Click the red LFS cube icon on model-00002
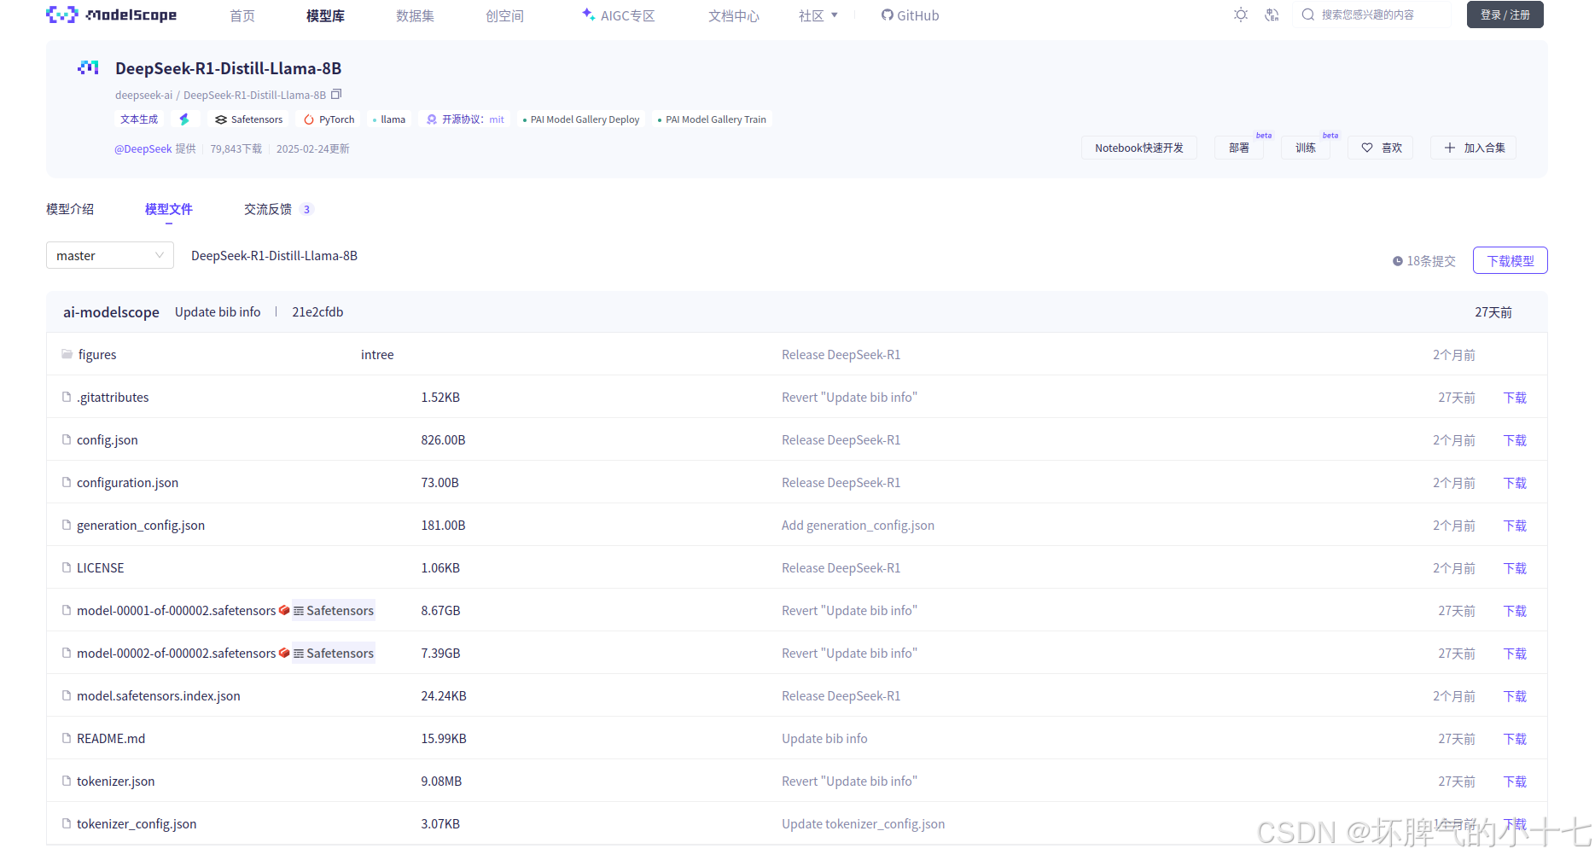 [x=284, y=653]
